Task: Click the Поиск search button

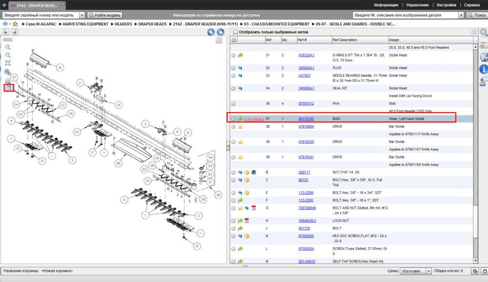Action: coord(477,15)
